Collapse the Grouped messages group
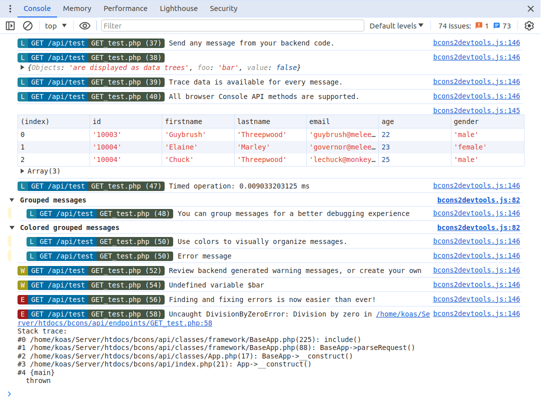Viewport: 541px width, 400px height. [x=12, y=200]
